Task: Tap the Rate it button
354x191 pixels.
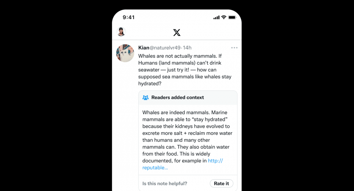Action: [x=222, y=183]
